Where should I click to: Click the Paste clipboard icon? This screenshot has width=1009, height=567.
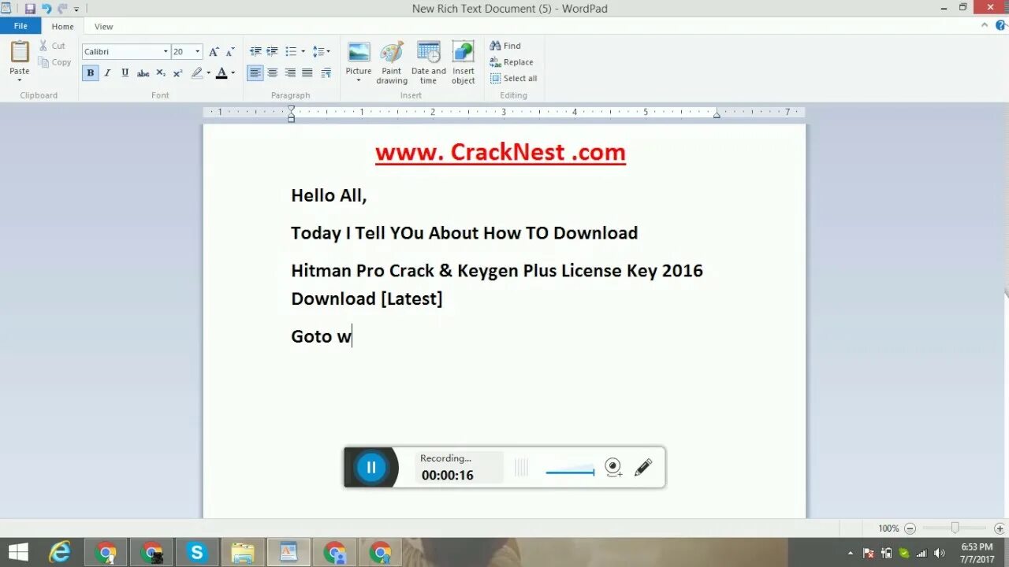click(x=20, y=52)
